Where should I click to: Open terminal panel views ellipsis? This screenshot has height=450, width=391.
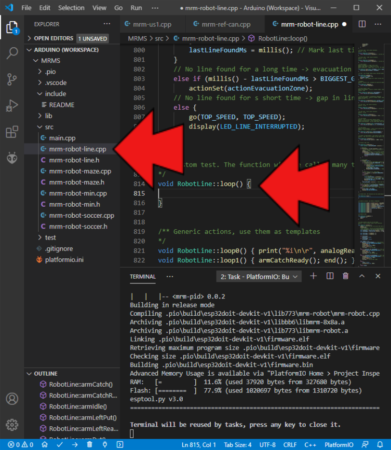click(170, 276)
